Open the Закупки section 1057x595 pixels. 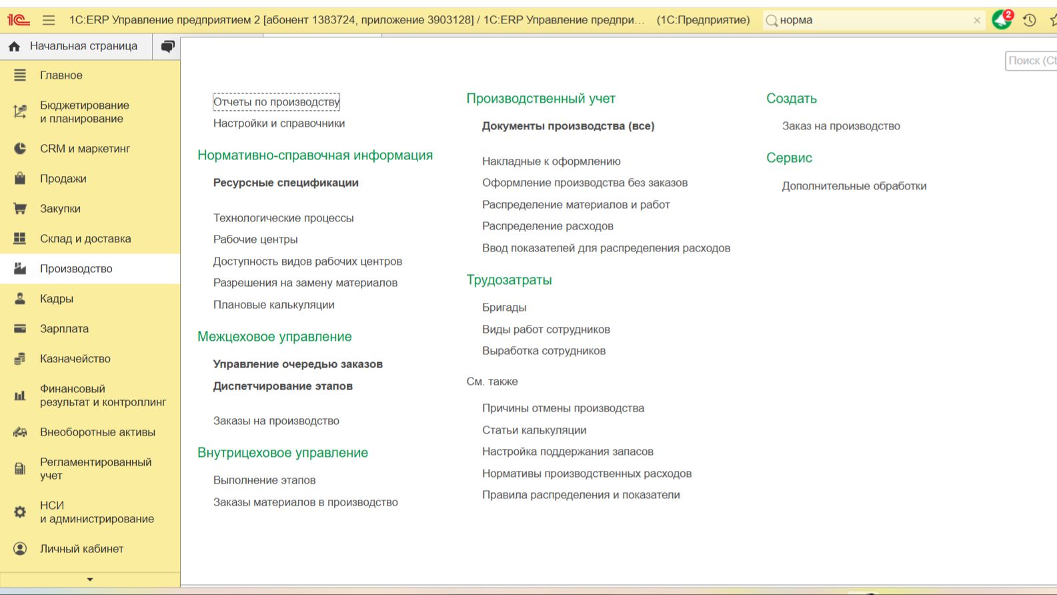[90, 209]
